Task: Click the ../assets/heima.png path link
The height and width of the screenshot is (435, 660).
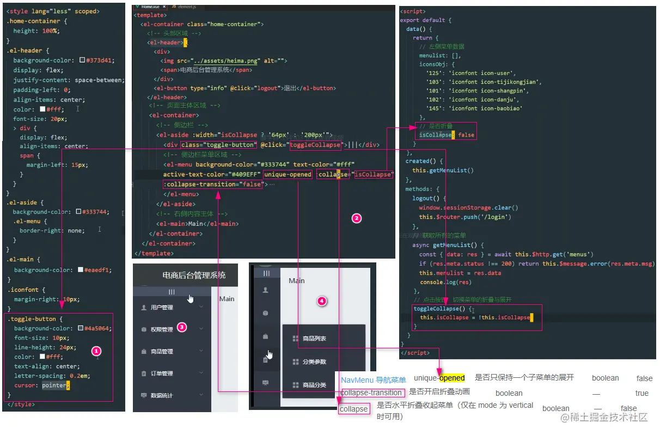Action: coord(227,61)
